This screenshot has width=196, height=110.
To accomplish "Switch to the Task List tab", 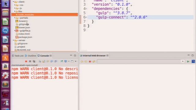I will 18,56.
